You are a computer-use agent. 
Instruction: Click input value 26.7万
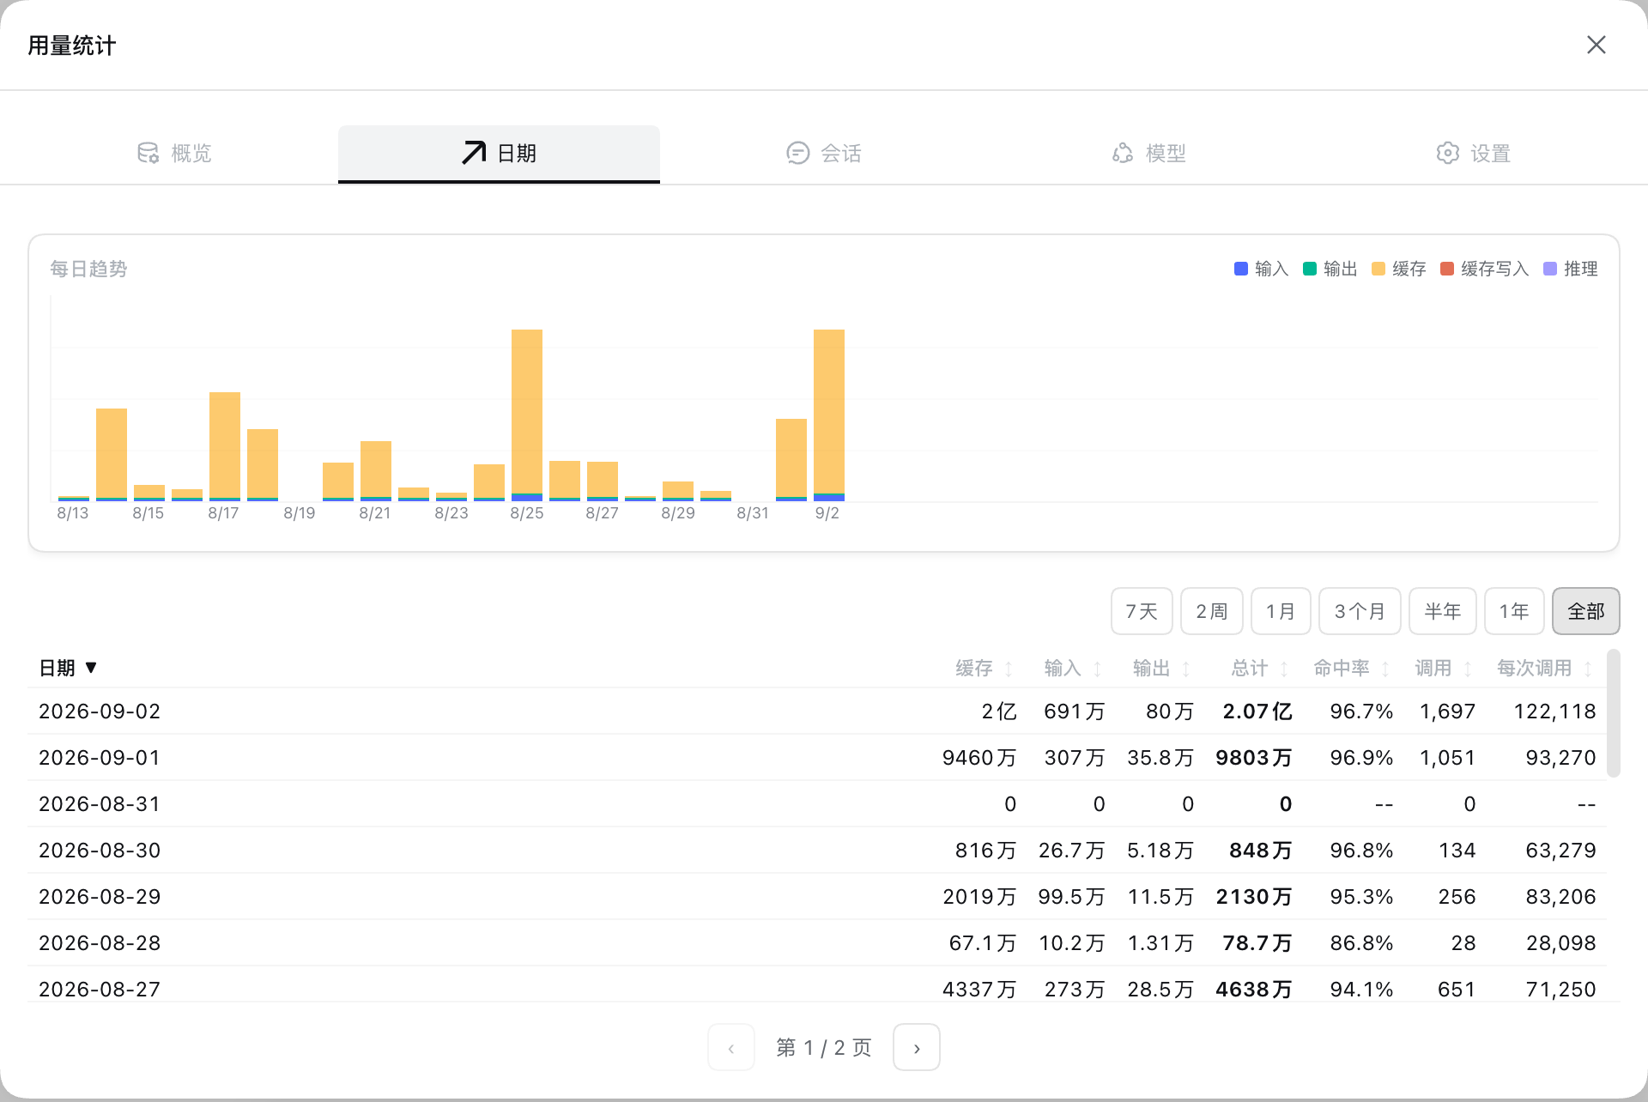pyautogui.click(x=1071, y=851)
